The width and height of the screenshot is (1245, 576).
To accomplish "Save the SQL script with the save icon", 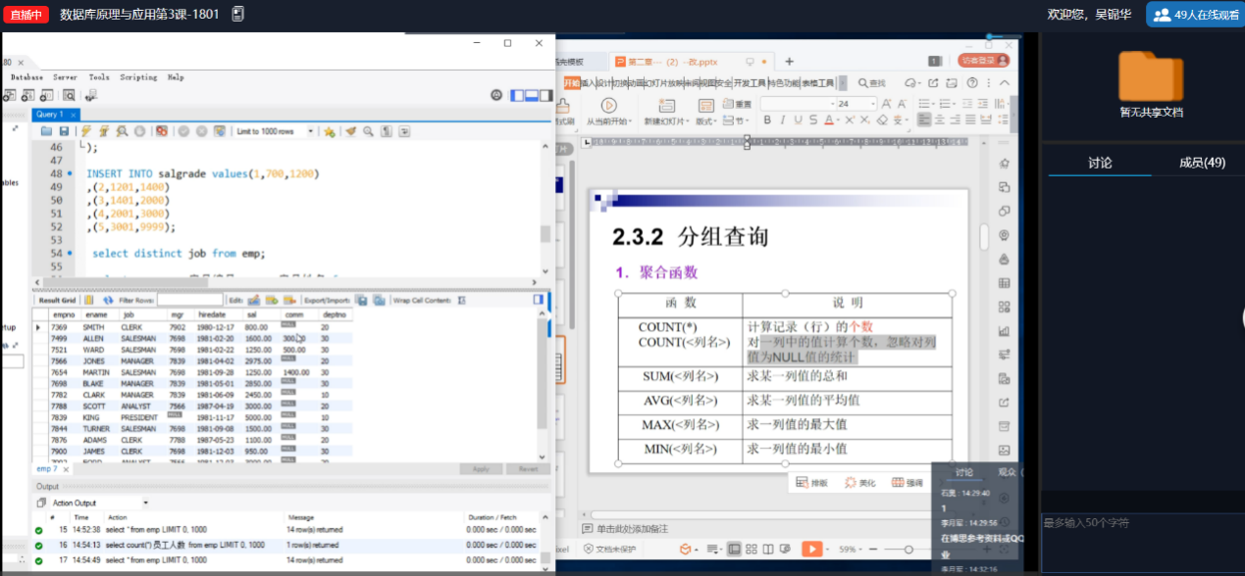I will [x=65, y=132].
